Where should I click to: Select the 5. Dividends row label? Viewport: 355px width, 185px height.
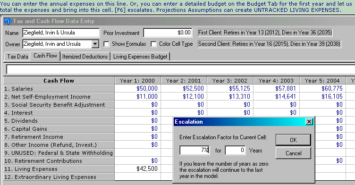59,121
